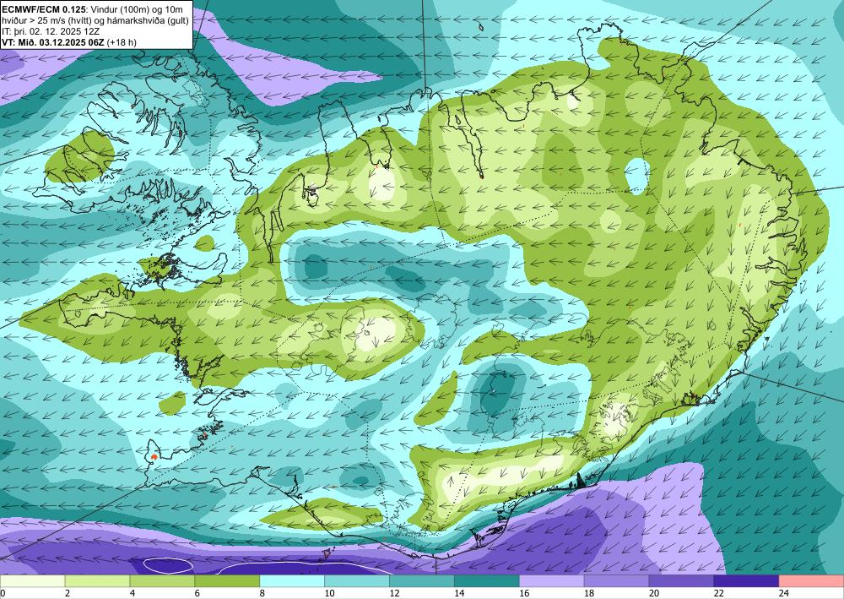Image resolution: width=844 pixels, height=599 pixels.
Task: Click the orange marker on the southwest peninsula
Action: [154, 456]
